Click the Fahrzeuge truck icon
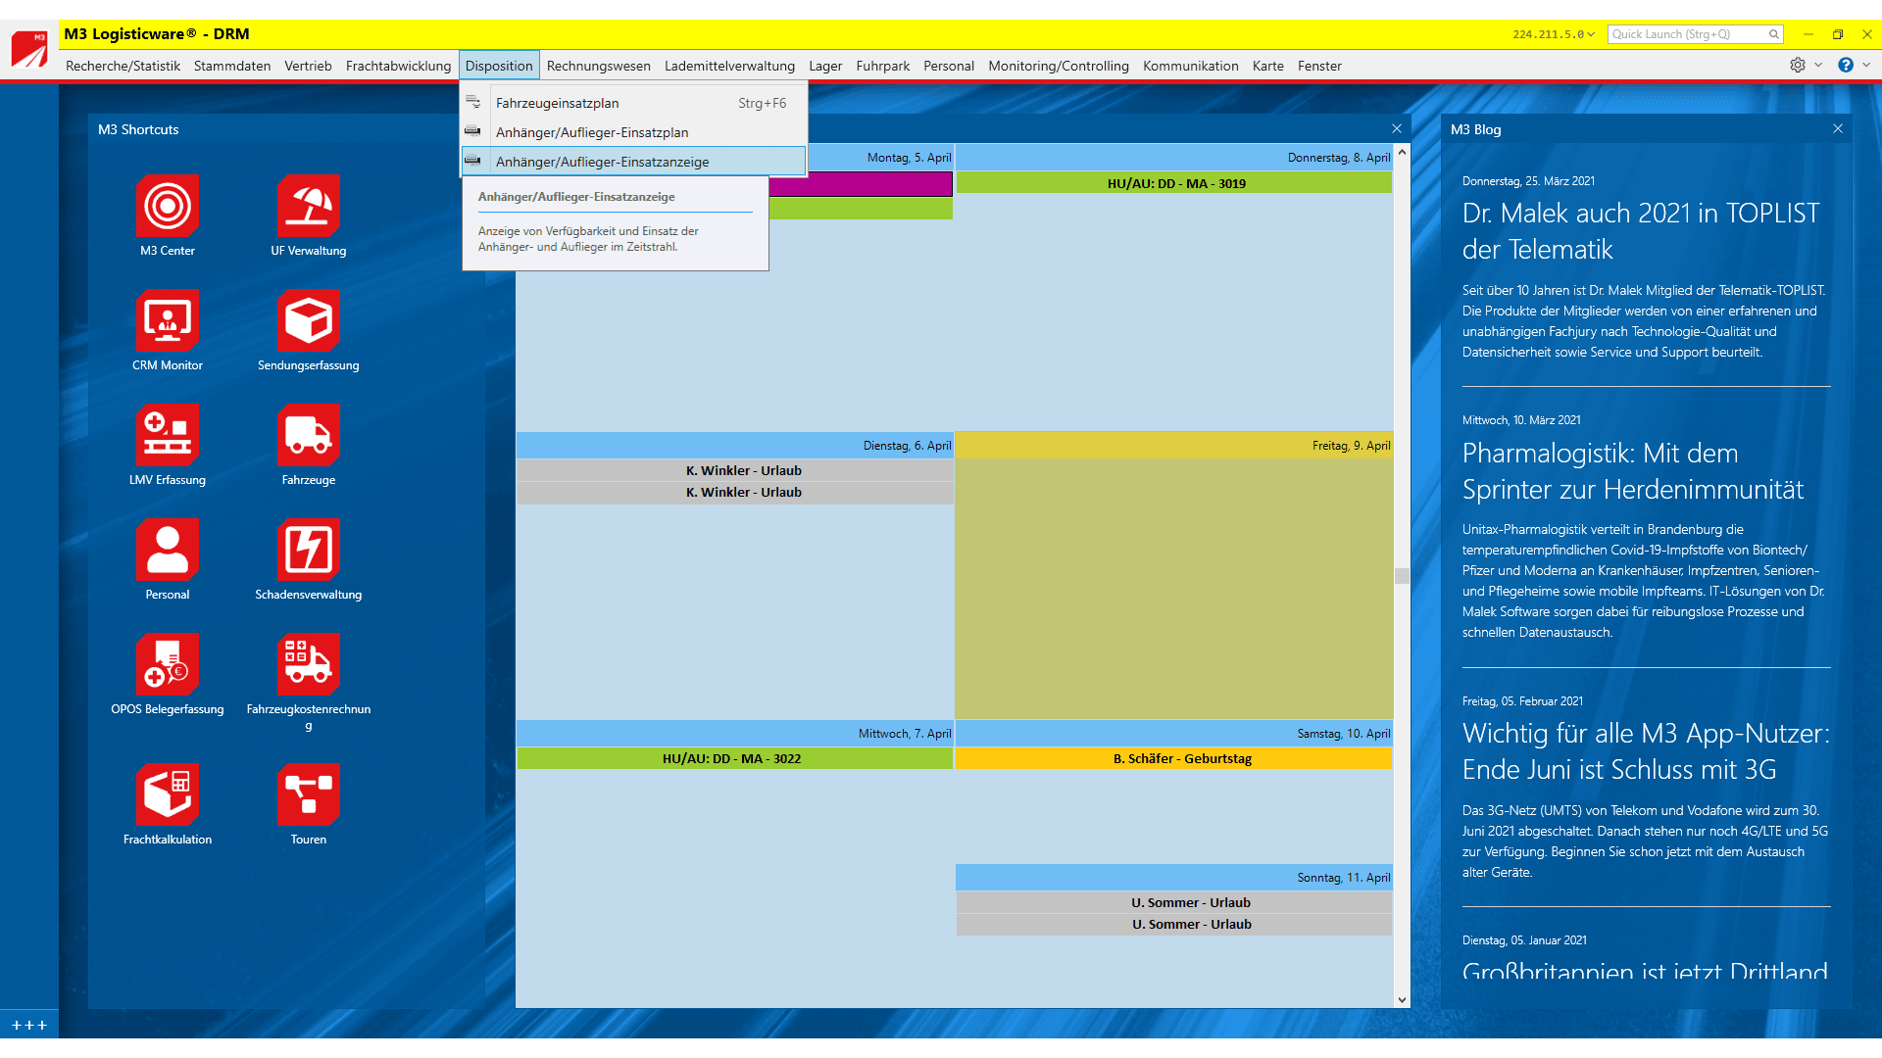 pyautogui.click(x=309, y=435)
